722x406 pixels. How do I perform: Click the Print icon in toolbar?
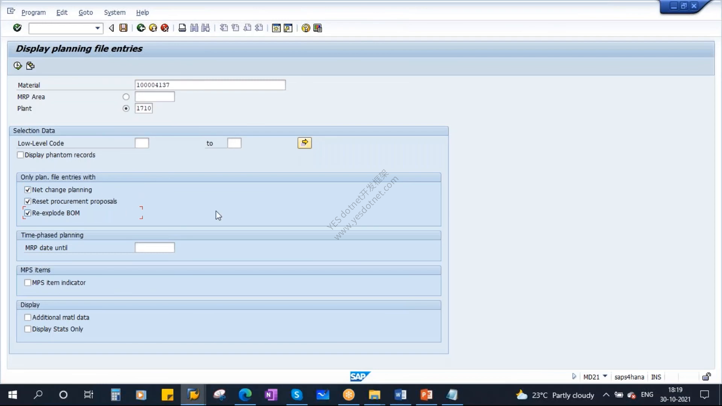(x=182, y=28)
